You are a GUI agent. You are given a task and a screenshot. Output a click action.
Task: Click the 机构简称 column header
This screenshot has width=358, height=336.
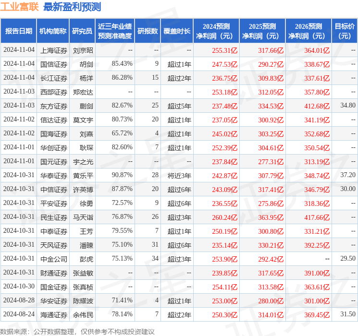pos(53,31)
